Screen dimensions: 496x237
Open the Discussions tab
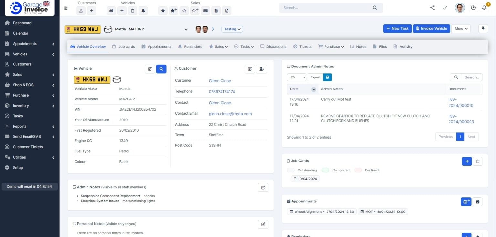click(x=273, y=47)
